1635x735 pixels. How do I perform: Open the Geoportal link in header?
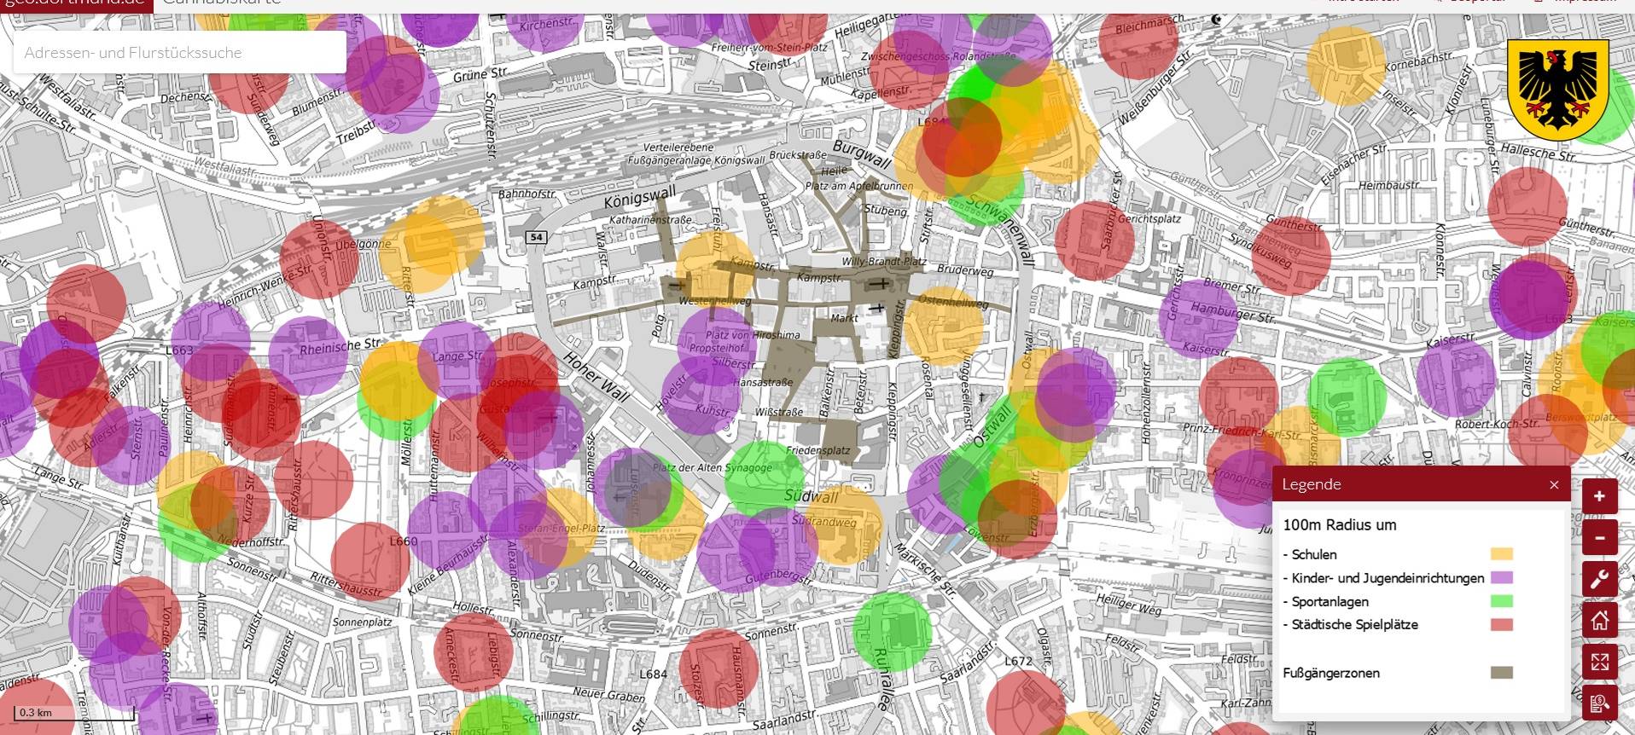[x=1472, y=3]
